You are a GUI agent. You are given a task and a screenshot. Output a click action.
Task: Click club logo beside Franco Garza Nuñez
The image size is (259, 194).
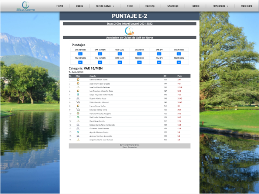tap(78, 106)
